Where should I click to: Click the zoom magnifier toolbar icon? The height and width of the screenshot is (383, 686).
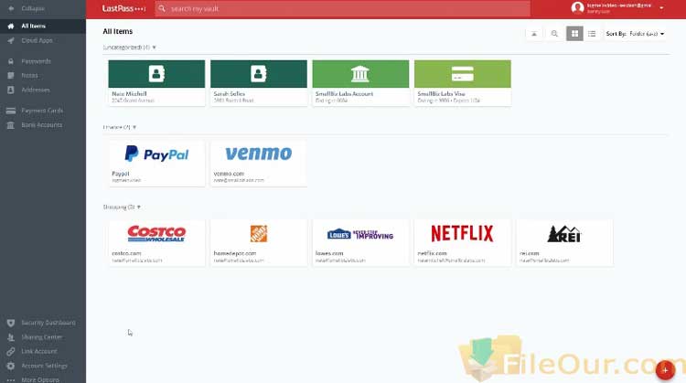click(x=554, y=34)
